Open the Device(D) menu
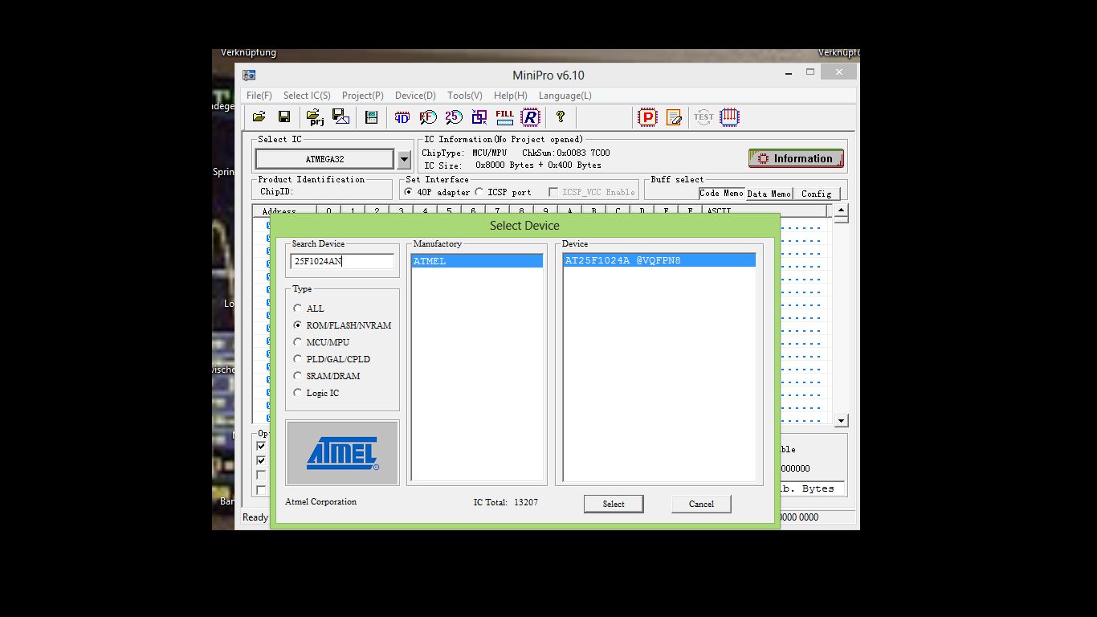This screenshot has width=1097, height=617. 415,96
